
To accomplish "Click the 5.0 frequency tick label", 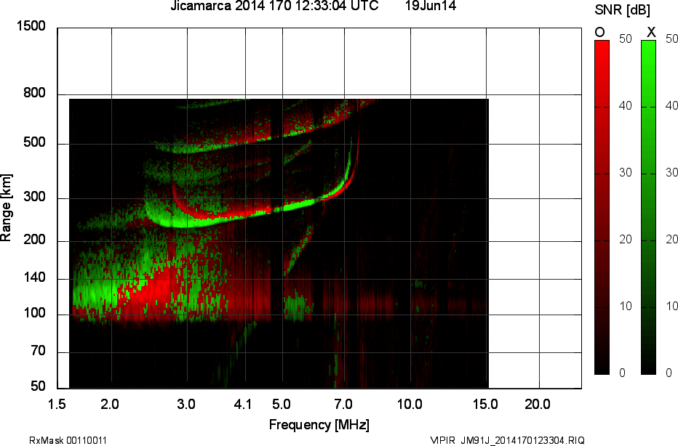I will (x=282, y=405).
